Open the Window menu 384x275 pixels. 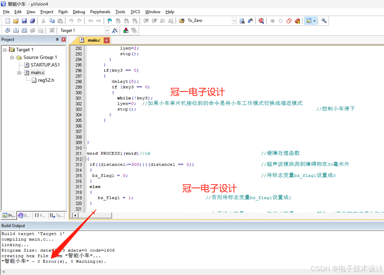[x=153, y=12]
